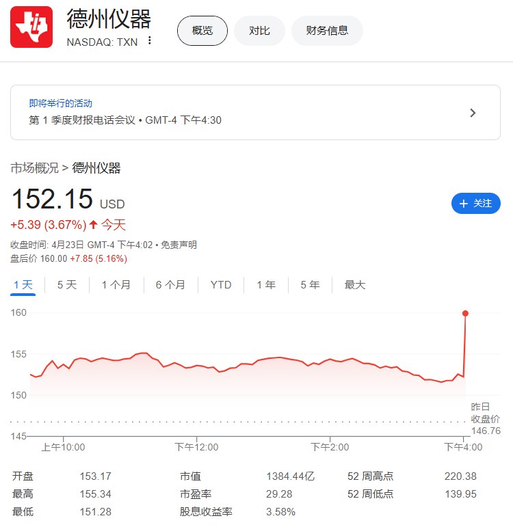Switch chart to 6 个月 range
This screenshot has height=527, width=513.
click(170, 284)
